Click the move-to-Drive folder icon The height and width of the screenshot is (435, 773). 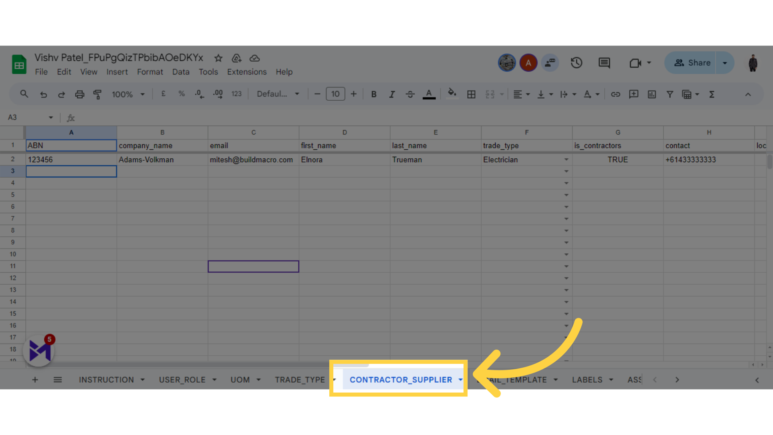pos(237,58)
